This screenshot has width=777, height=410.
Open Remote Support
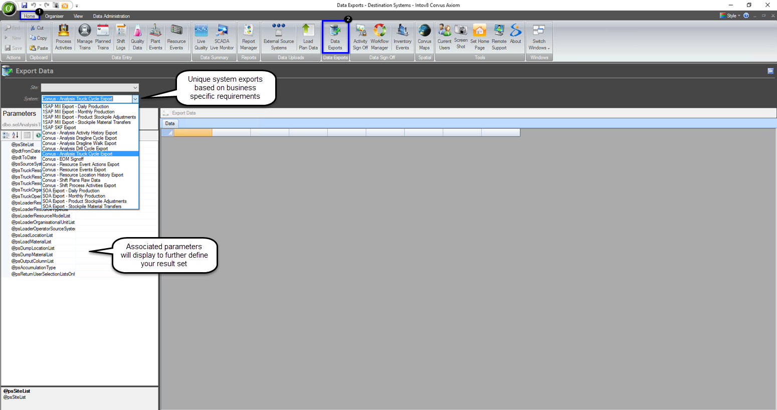(x=499, y=37)
